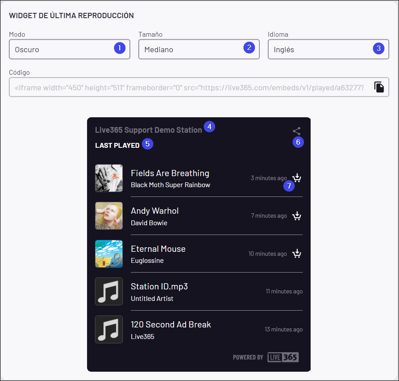Click the Fields Are Breathing album cover
The height and width of the screenshot is (381, 399).
pos(109,178)
